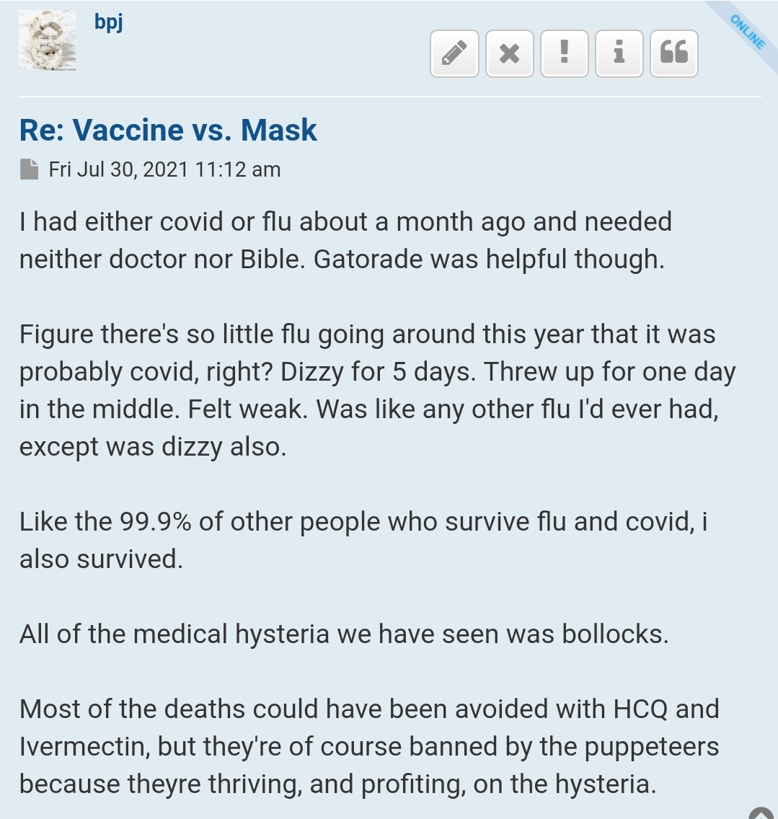Click the line "All of the medical hysteria"
The height and width of the screenshot is (819, 778).
[x=344, y=634]
